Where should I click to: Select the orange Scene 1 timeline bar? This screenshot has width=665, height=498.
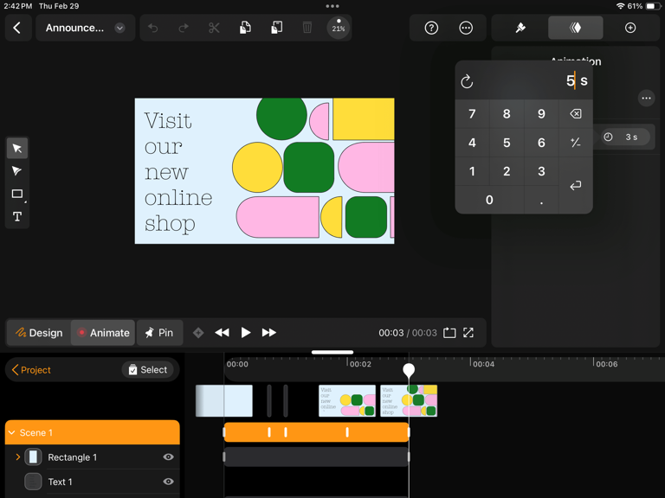coord(316,432)
